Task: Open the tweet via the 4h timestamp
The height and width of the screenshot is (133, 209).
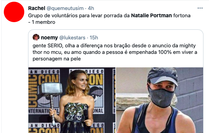Action: tap(91, 8)
